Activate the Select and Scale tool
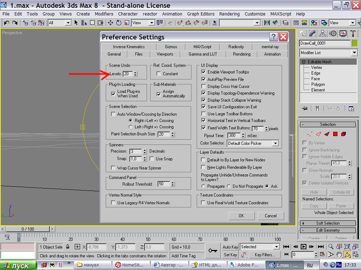Image resolution: width=361 pixels, height=270 pixels. point(127,23)
